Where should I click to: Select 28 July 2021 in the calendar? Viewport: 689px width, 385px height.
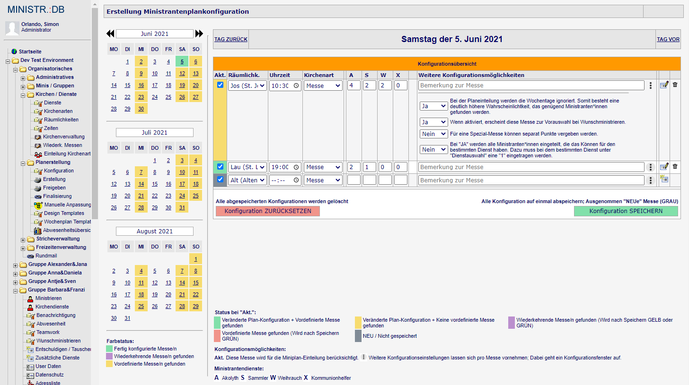[141, 207]
